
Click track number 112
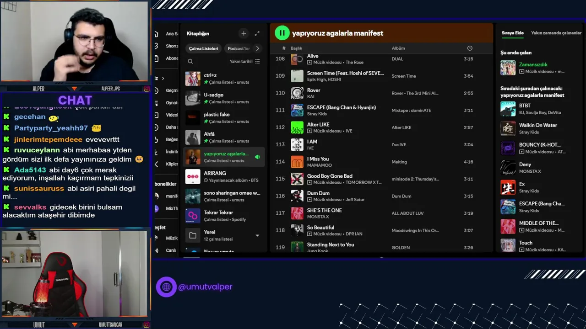point(280,127)
